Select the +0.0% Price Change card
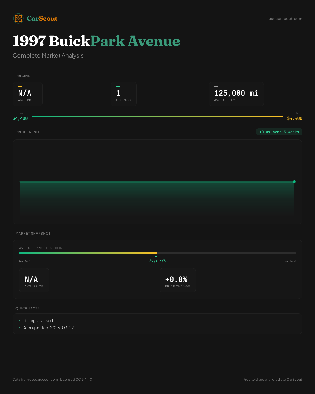The image size is (315, 394). (177, 280)
